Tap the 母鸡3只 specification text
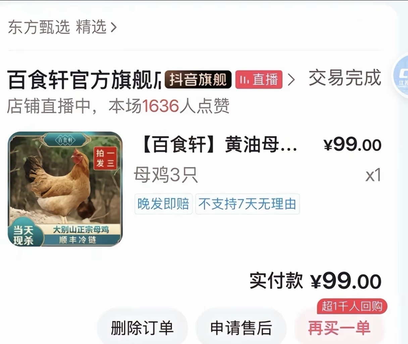The height and width of the screenshot is (344, 408). (166, 175)
